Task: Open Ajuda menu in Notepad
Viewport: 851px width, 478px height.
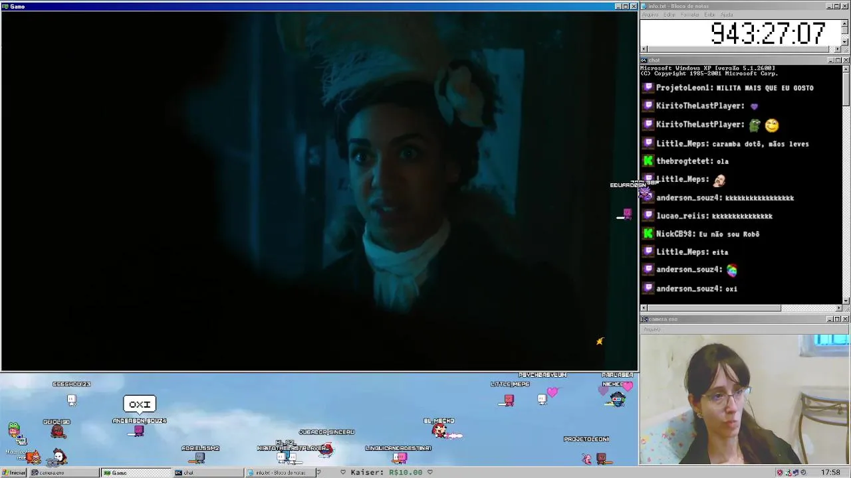Action: 727,15
